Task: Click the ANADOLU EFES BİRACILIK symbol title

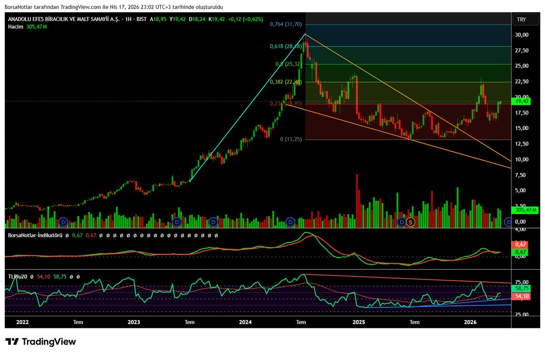Action: (64, 19)
